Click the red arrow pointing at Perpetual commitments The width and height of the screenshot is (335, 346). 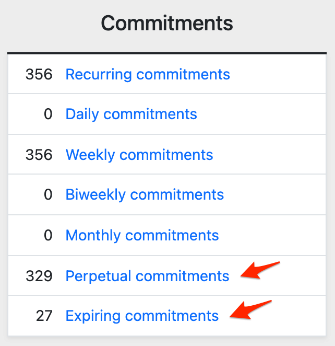click(x=260, y=270)
